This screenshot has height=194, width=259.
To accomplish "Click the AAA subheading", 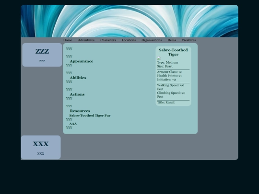I will 73,124.
